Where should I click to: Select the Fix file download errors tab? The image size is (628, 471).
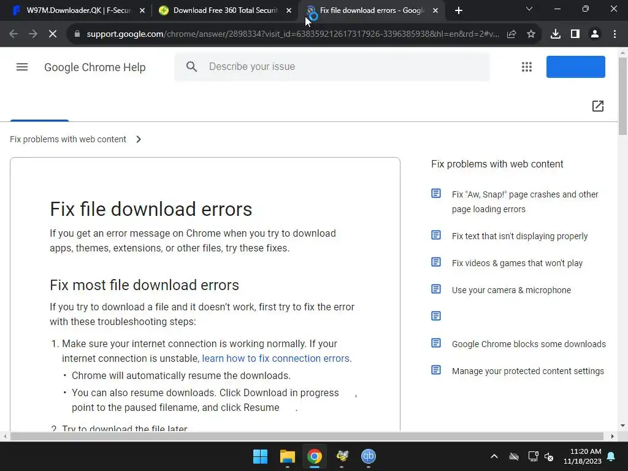tap(372, 10)
